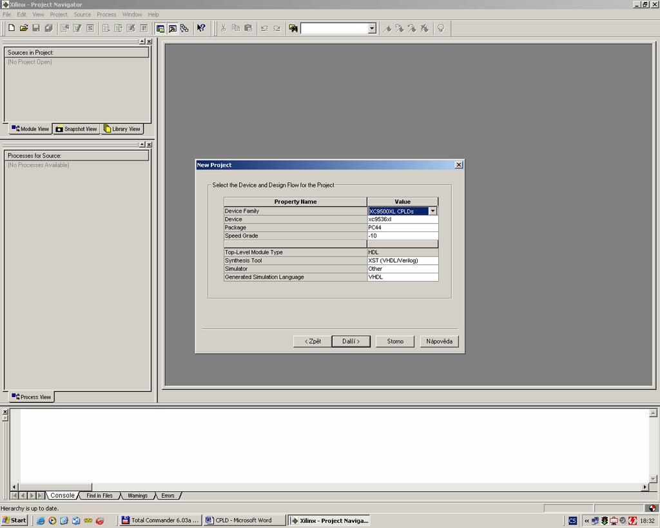The height and width of the screenshot is (528, 660).
Task: Close the Processes for Source panel
Action: tap(149, 144)
